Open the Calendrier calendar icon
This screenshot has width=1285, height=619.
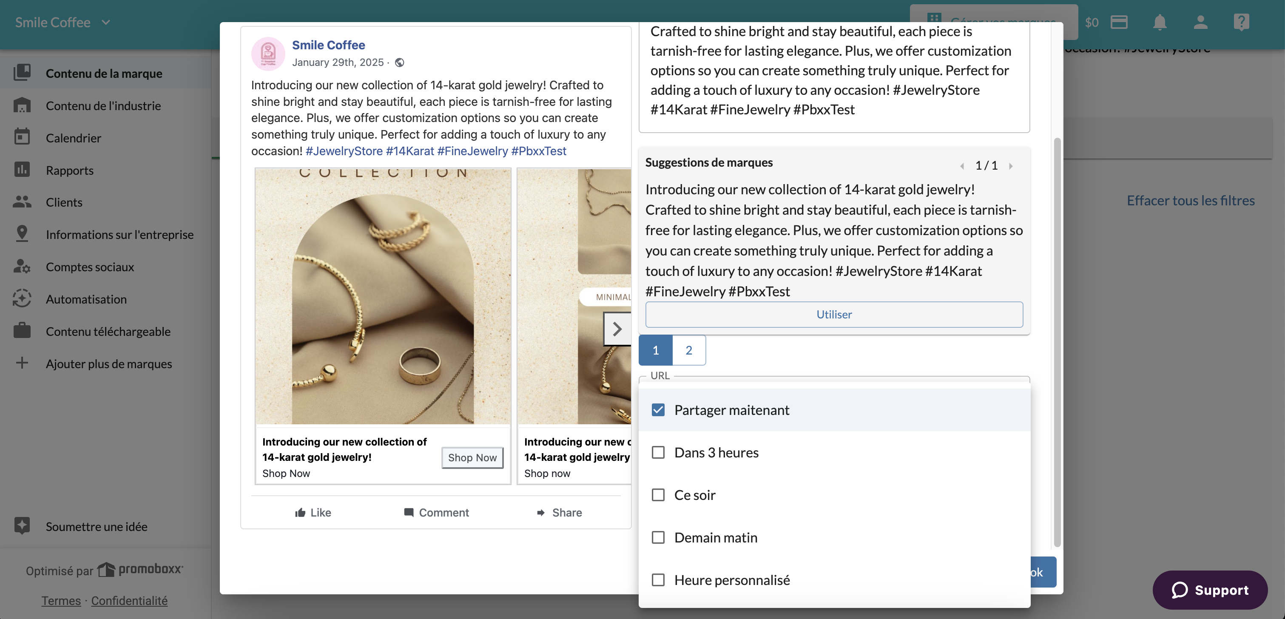point(22,137)
